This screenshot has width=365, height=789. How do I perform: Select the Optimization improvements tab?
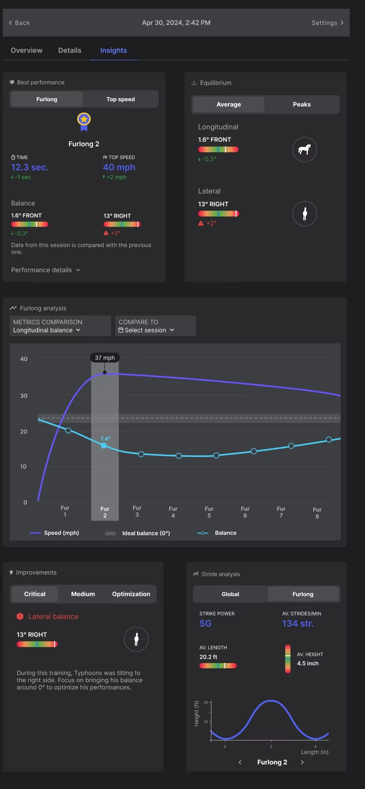[131, 594]
